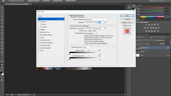
Task: Select the Clone Stamp tool
Action: (x=2, y=33)
